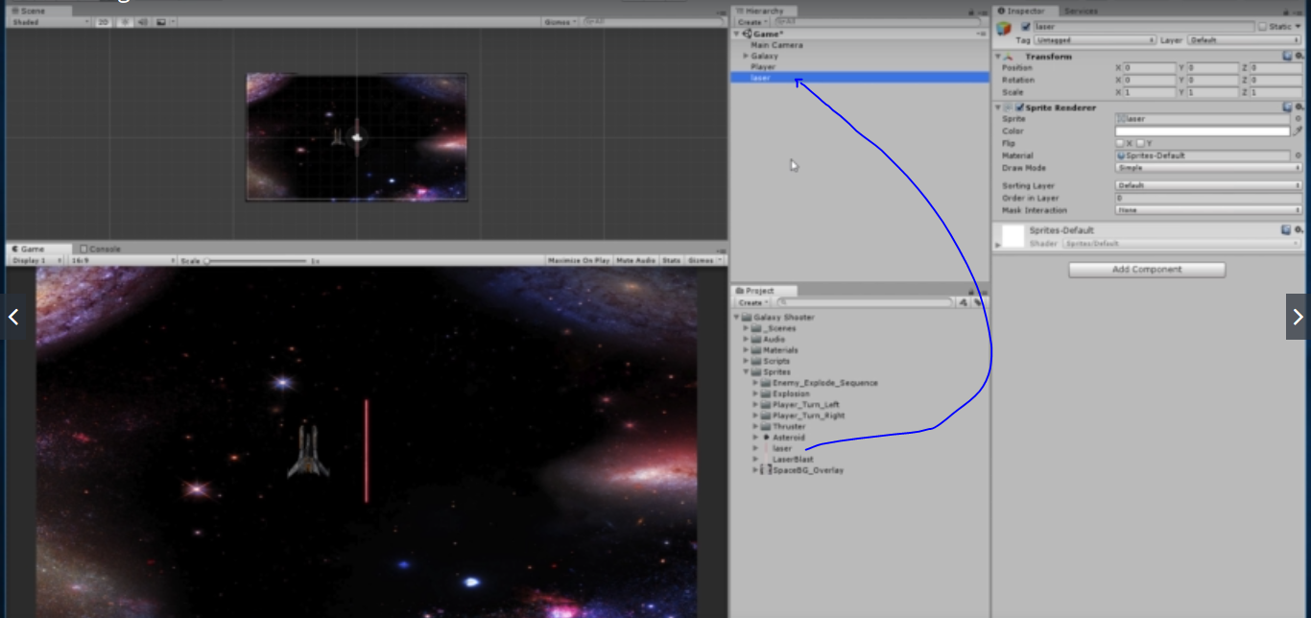Open the Layer dropdown in Inspector
The image size is (1311, 618).
pyautogui.click(x=1243, y=40)
